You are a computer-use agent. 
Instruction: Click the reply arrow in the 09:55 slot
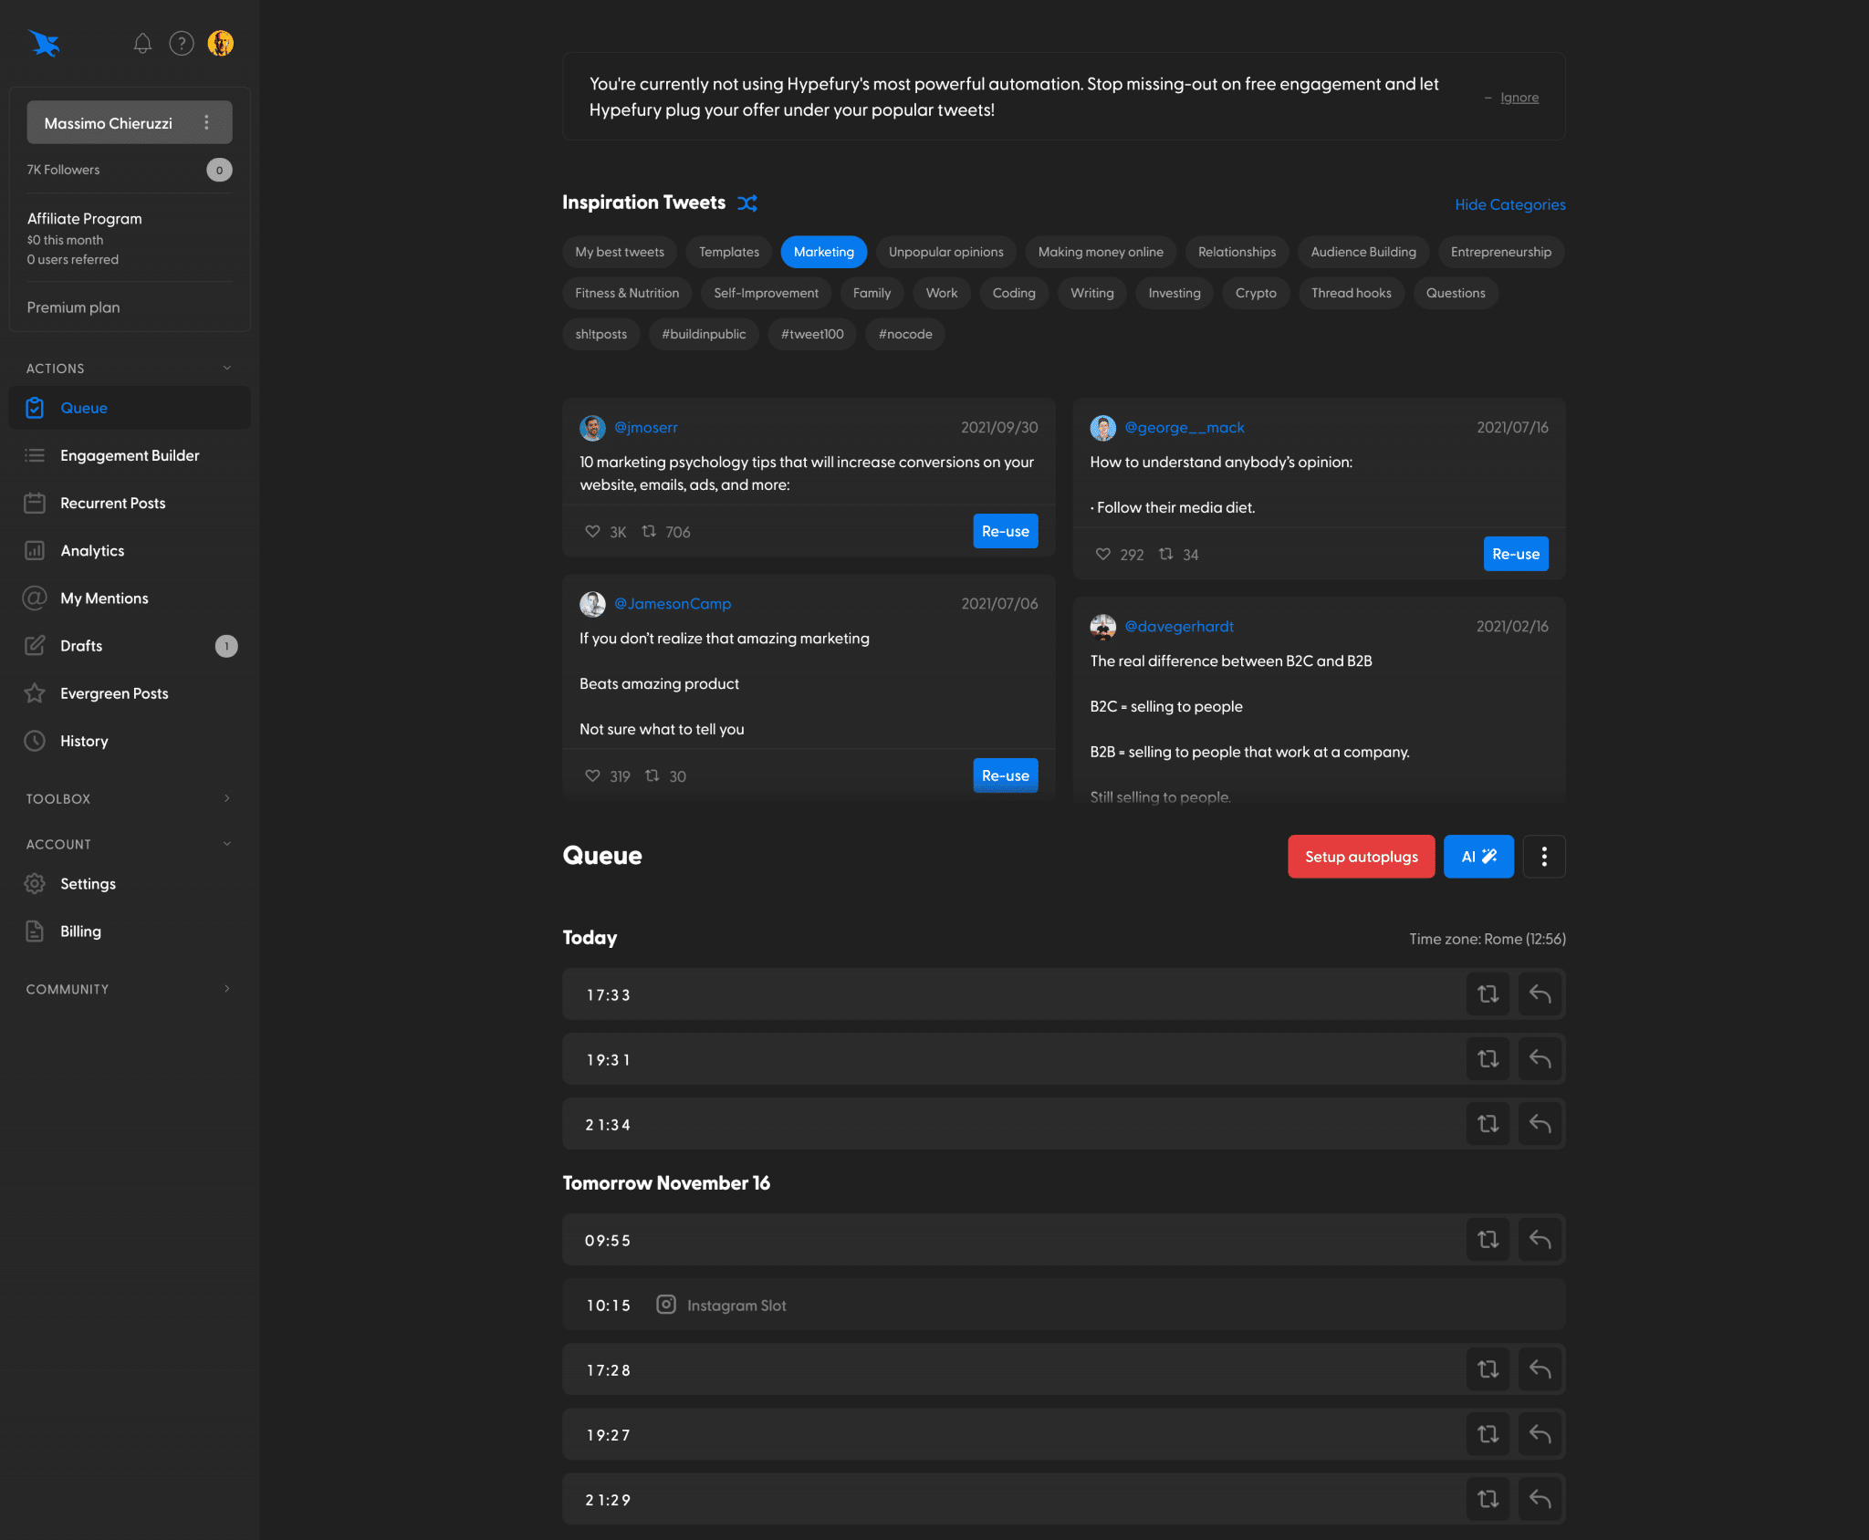(x=1540, y=1240)
